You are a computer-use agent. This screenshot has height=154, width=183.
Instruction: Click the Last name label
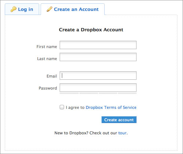coord(47,59)
